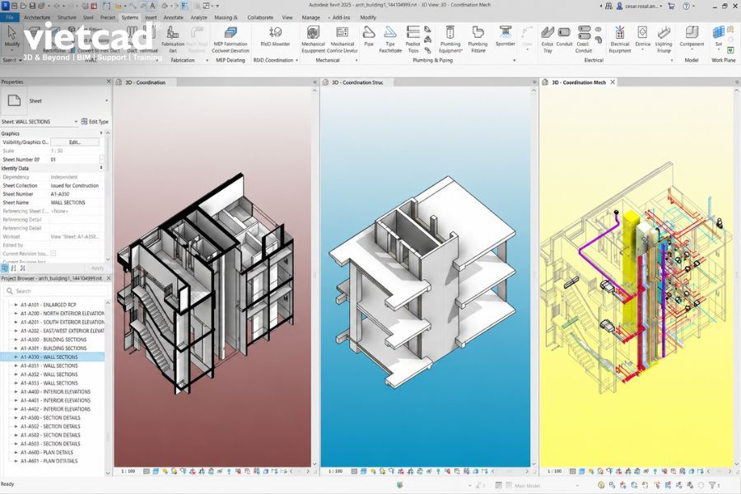The image size is (741, 494).
Task: Click the selection filter funnel in status bar
Action: tap(714, 485)
